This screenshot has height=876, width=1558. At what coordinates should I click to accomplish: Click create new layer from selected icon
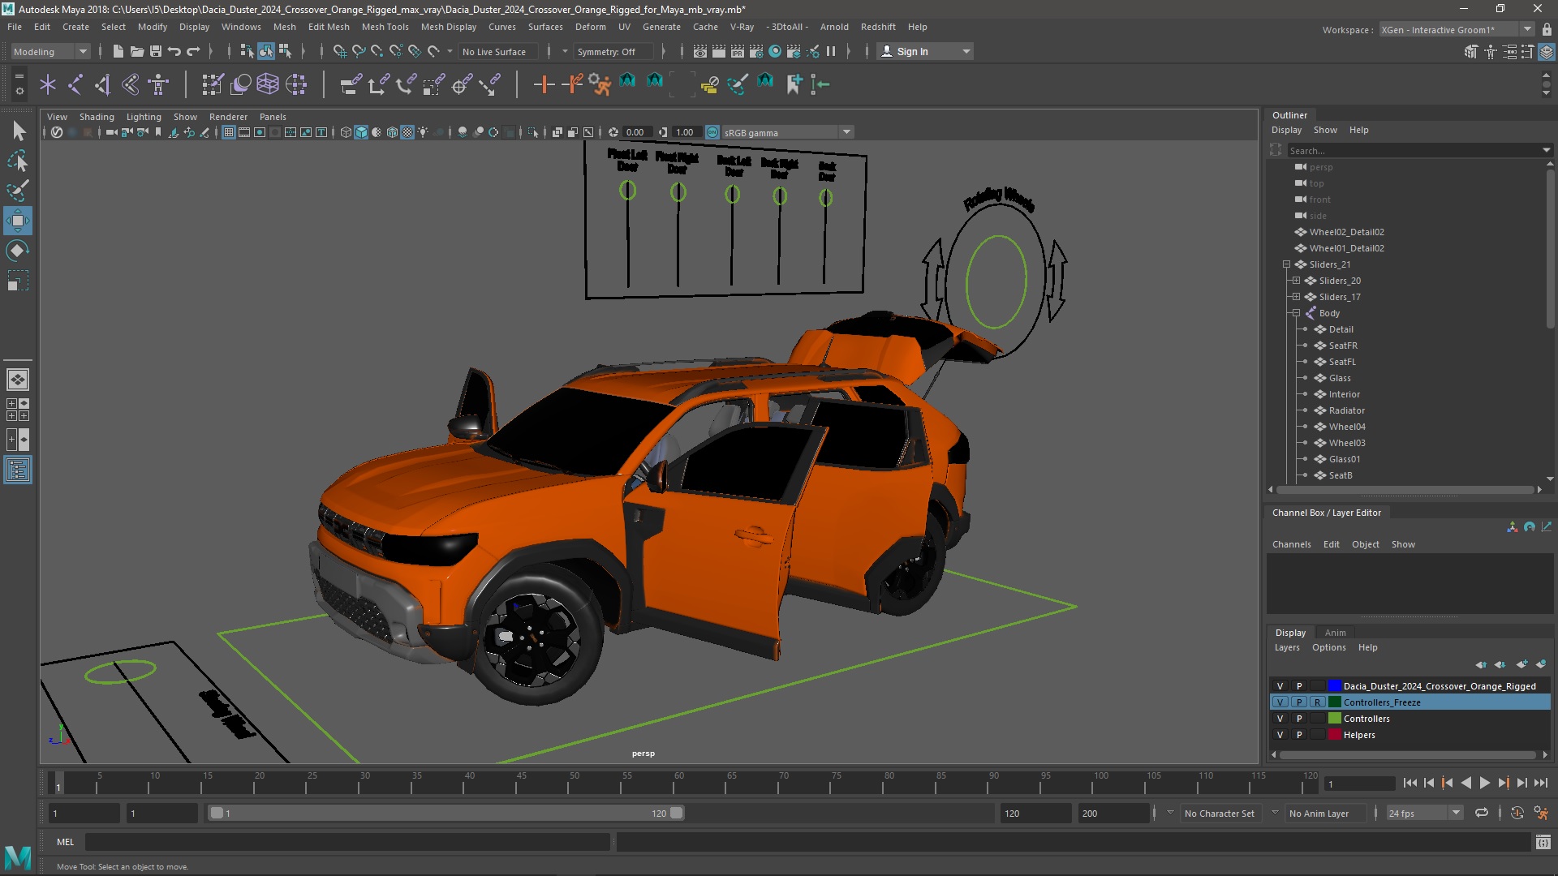click(x=1541, y=664)
